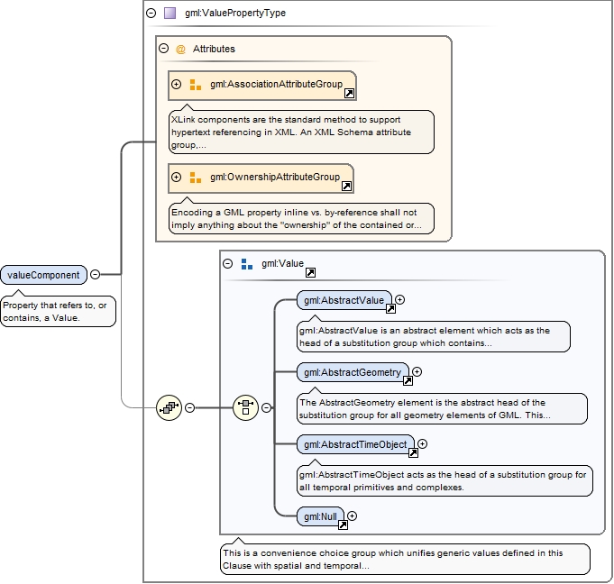Click the gml:AbstractGeometry element label
Viewport: 614px width, 584px height.
coord(352,371)
